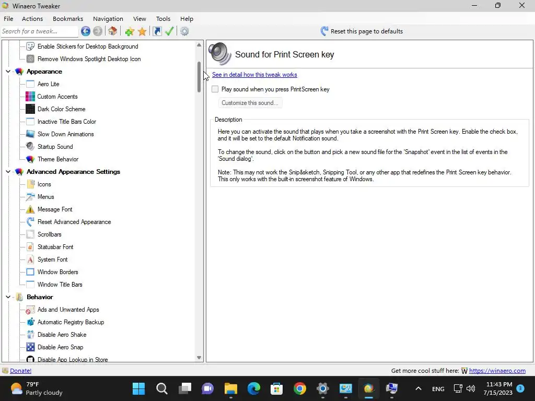The height and width of the screenshot is (401, 535).
Task: Open the taskbar volume icon
Action: [471, 388]
